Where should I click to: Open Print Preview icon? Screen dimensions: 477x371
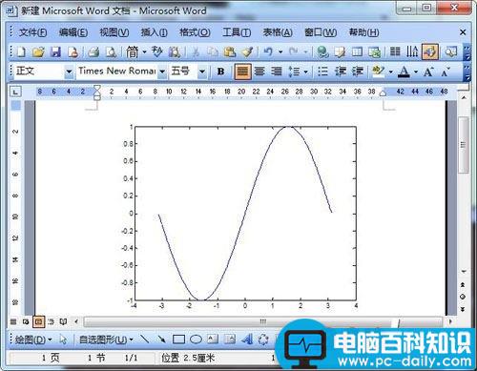[x=111, y=52]
